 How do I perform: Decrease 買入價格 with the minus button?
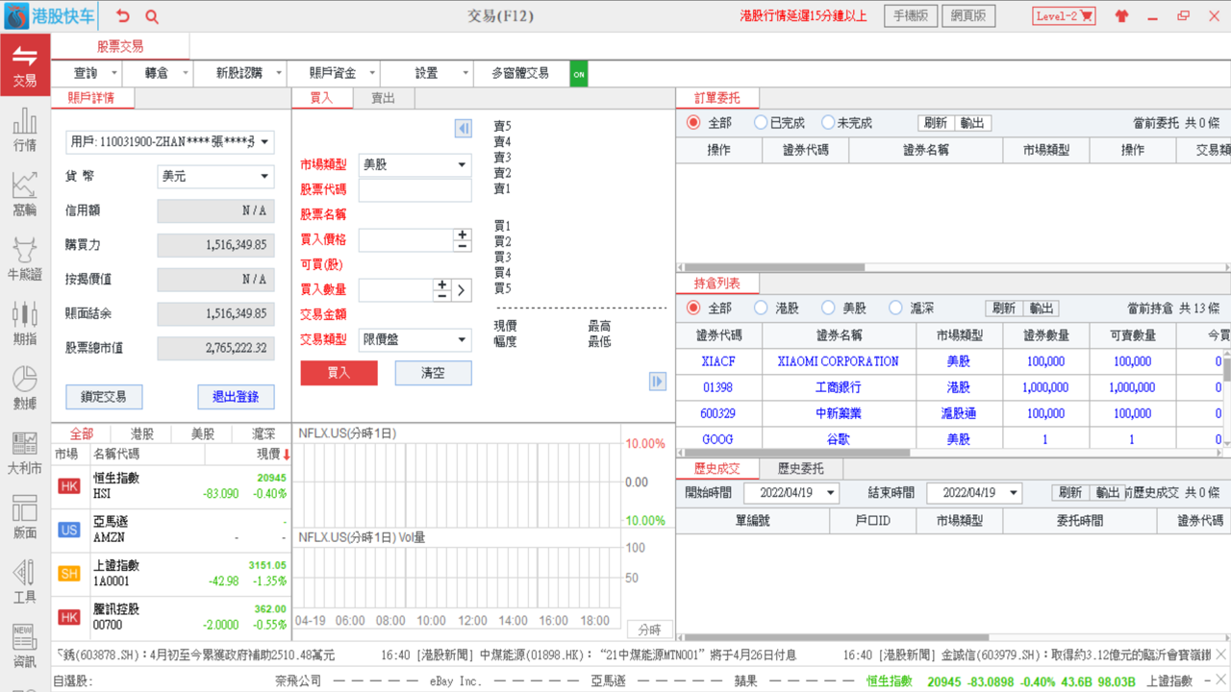463,246
